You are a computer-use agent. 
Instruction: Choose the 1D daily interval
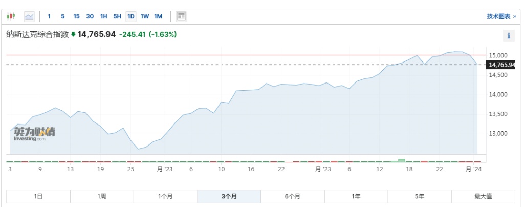(131, 16)
